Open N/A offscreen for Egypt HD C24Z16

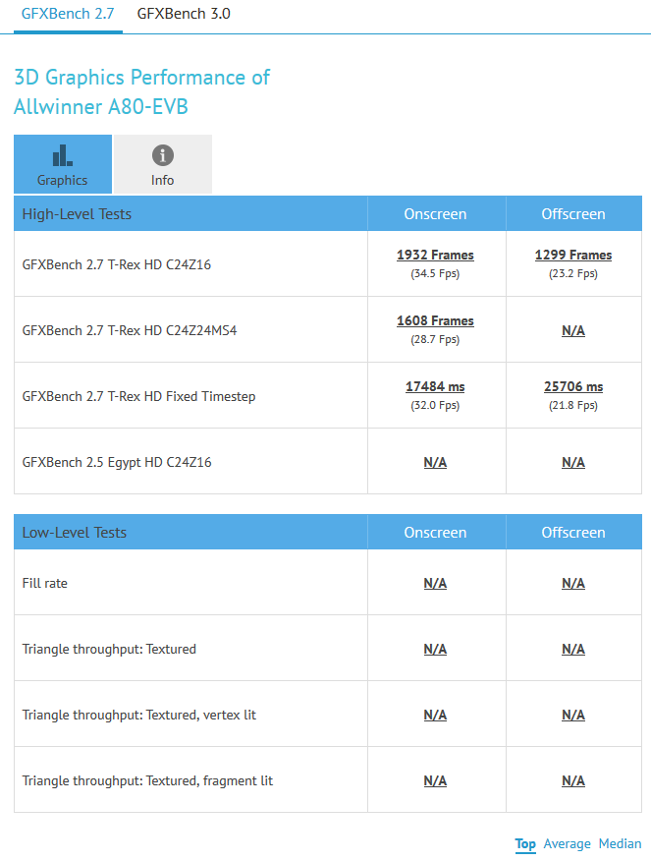tap(573, 462)
